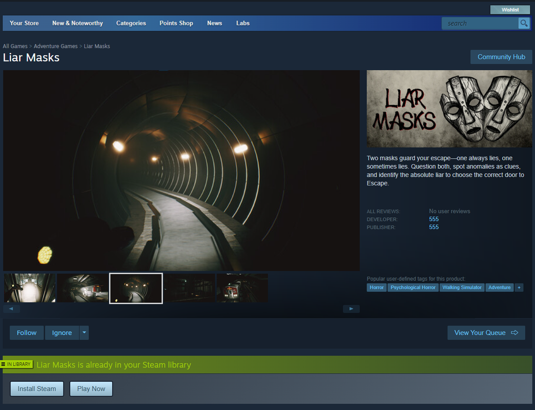Image resolution: width=535 pixels, height=410 pixels.
Task: Open publisher 555 link
Action: click(x=434, y=227)
